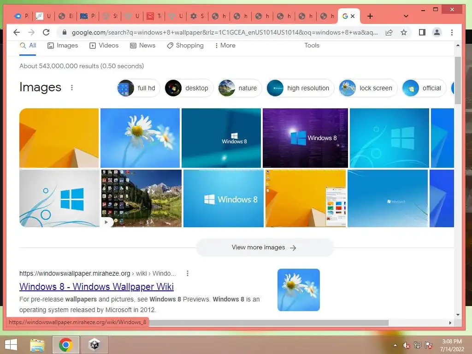The height and width of the screenshot is (354, 472).
Task: Expand the tab search chevron
Action: (x=406, y=16)
